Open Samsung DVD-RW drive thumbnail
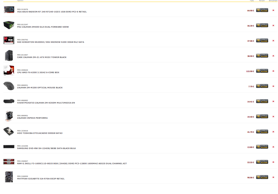 click(x=9, y=147)
